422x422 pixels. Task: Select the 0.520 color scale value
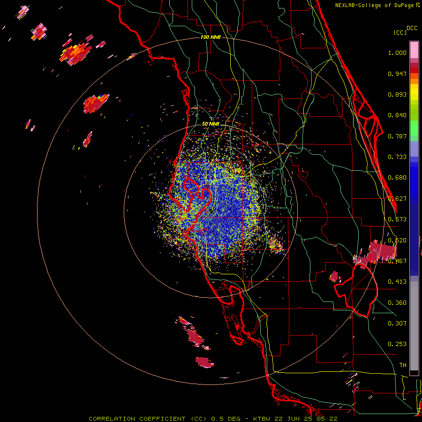coord(397,241)
